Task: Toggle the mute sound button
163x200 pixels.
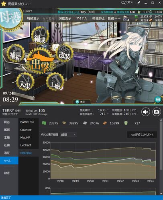Action: pyautogui.click(x=146, y=112)
